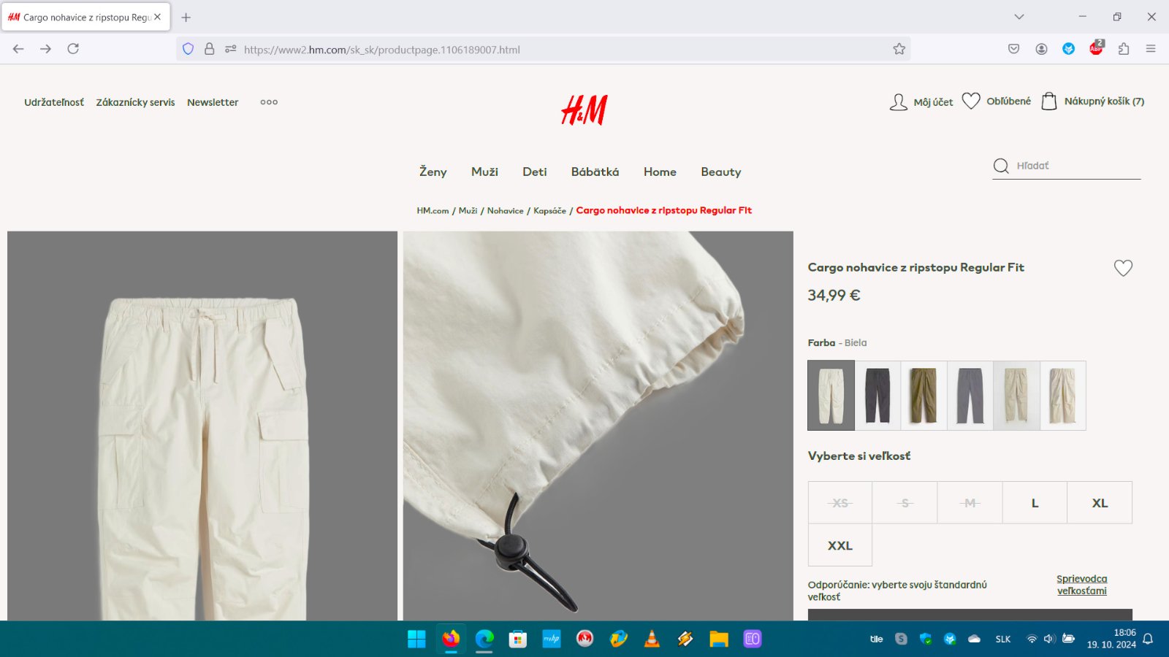Viewport: 1169px width, 657px height.
Task: Select size L
Action: pyautogui.click(x=1035, y=503)
